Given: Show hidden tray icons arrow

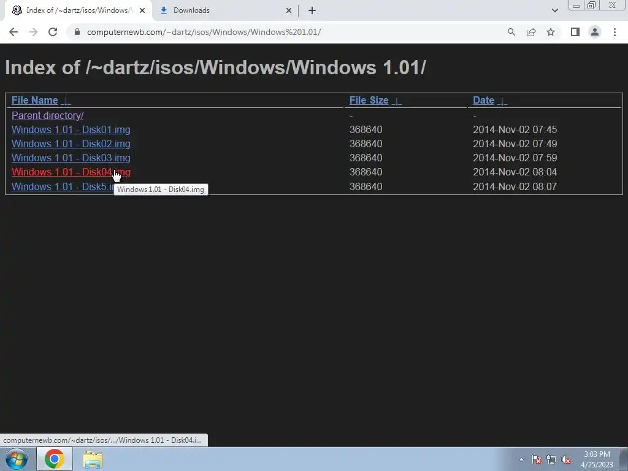Looking at the screenshot, I should 521,459.
